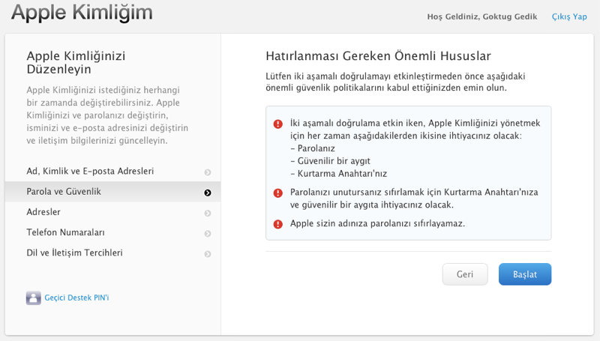
Task: Select the Parola ve Güvenlik menu item
Action: tap(64, 192)
